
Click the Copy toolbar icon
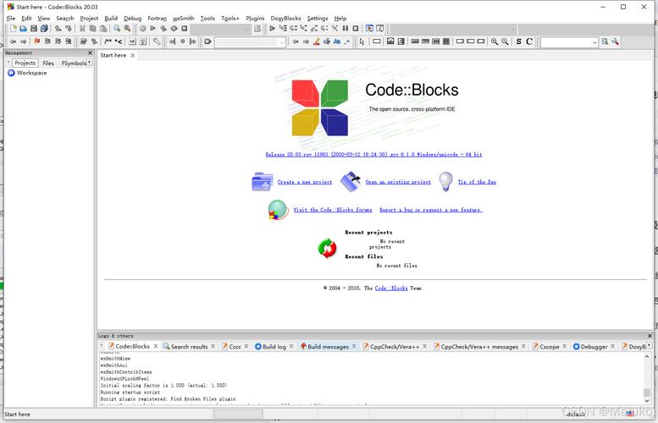(x=93, y=29)
